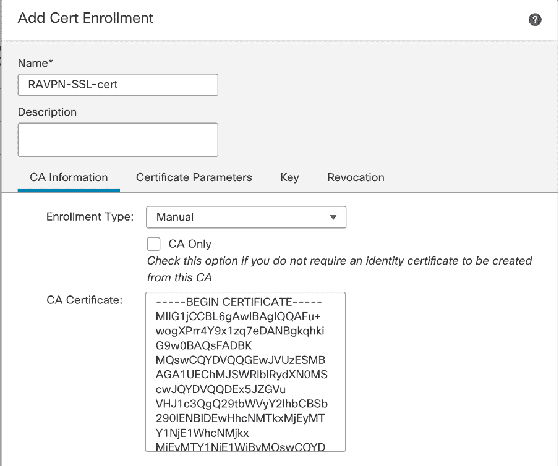Click the 'CA Certificate:' label
Image resolution: width=559 pixels, height=466 pixels.
click(85, 300)
